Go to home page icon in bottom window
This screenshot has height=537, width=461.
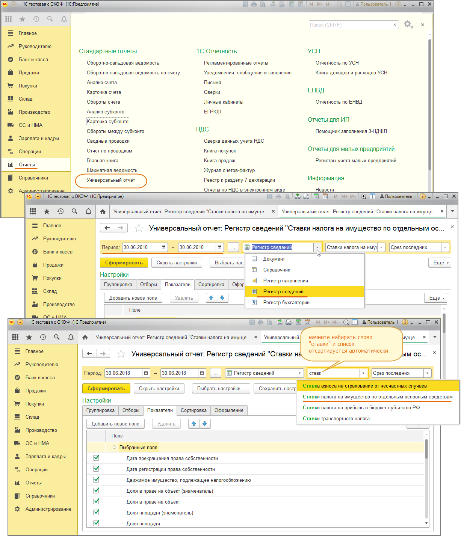point(85,337)
